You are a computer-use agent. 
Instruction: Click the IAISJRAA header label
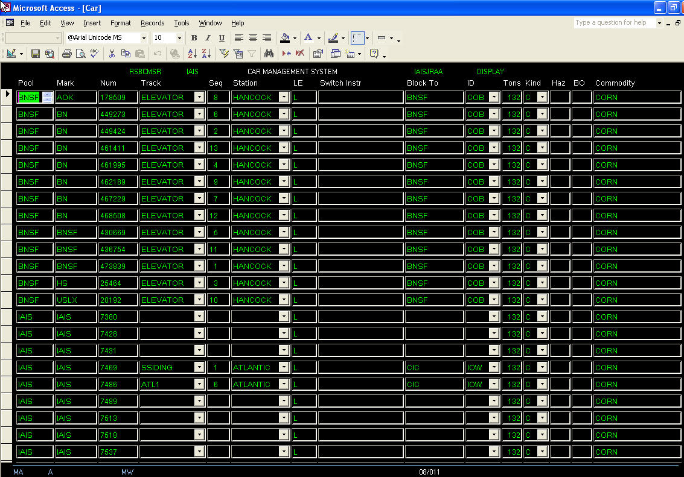(x=428, y=71)
